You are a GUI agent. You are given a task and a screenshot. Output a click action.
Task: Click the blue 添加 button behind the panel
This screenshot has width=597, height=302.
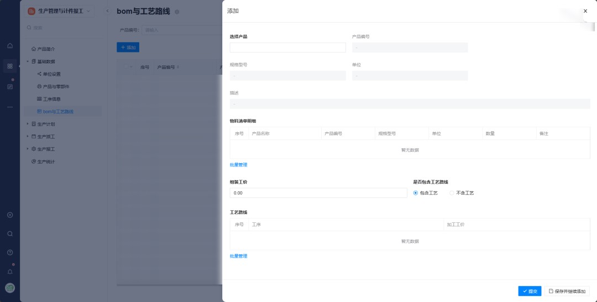click(x=128, y=47)
